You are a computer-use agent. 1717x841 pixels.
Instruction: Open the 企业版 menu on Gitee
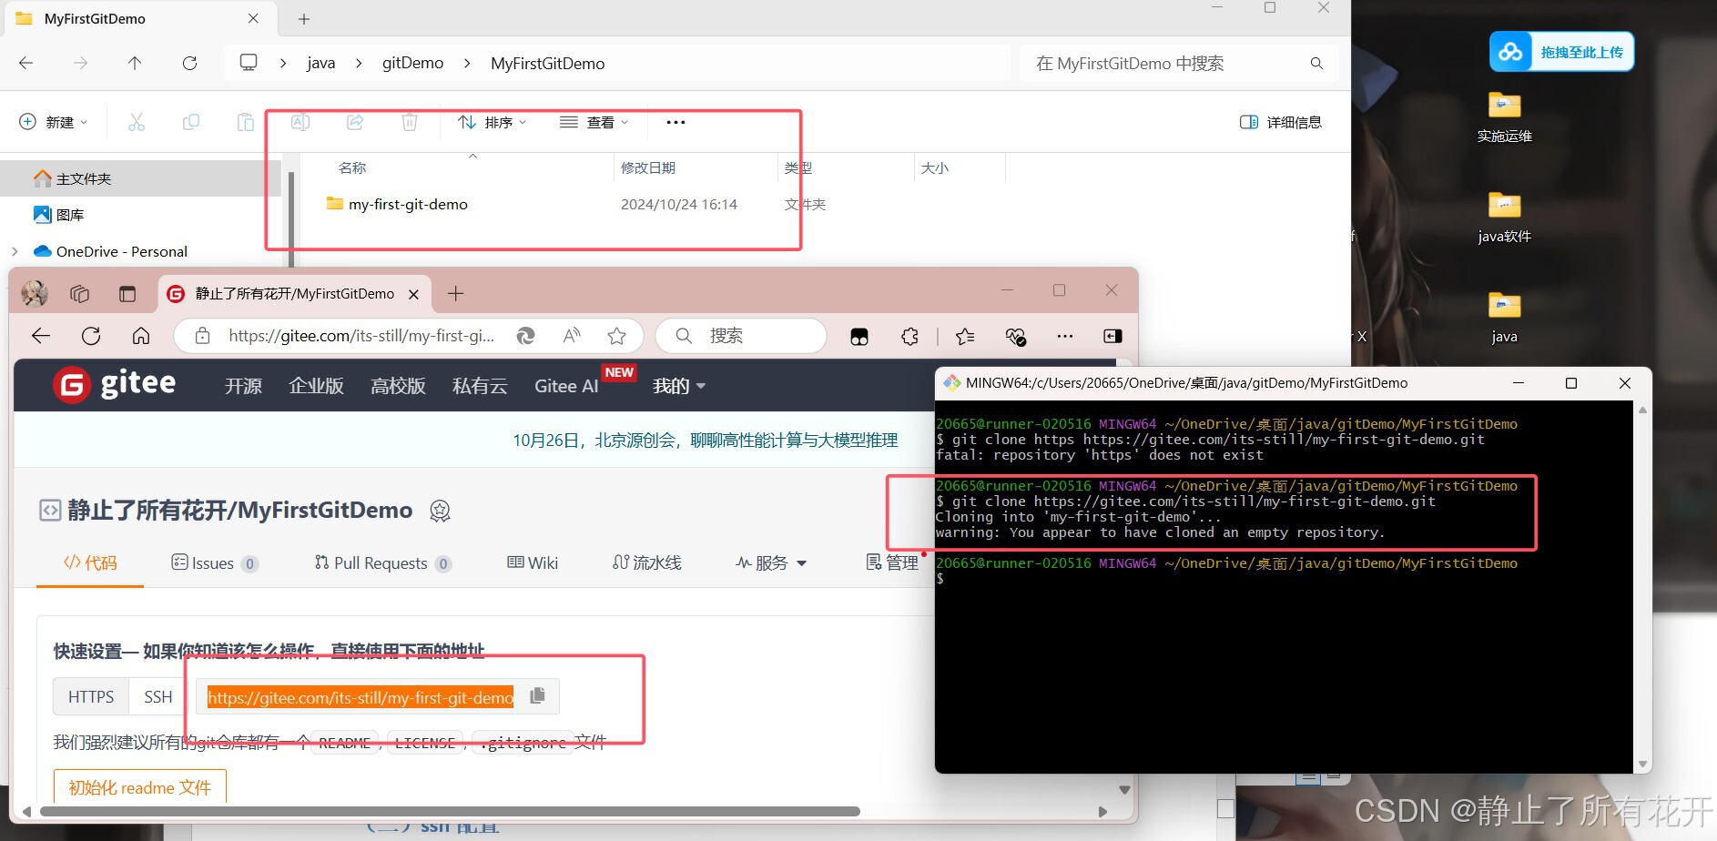(316, 386)
